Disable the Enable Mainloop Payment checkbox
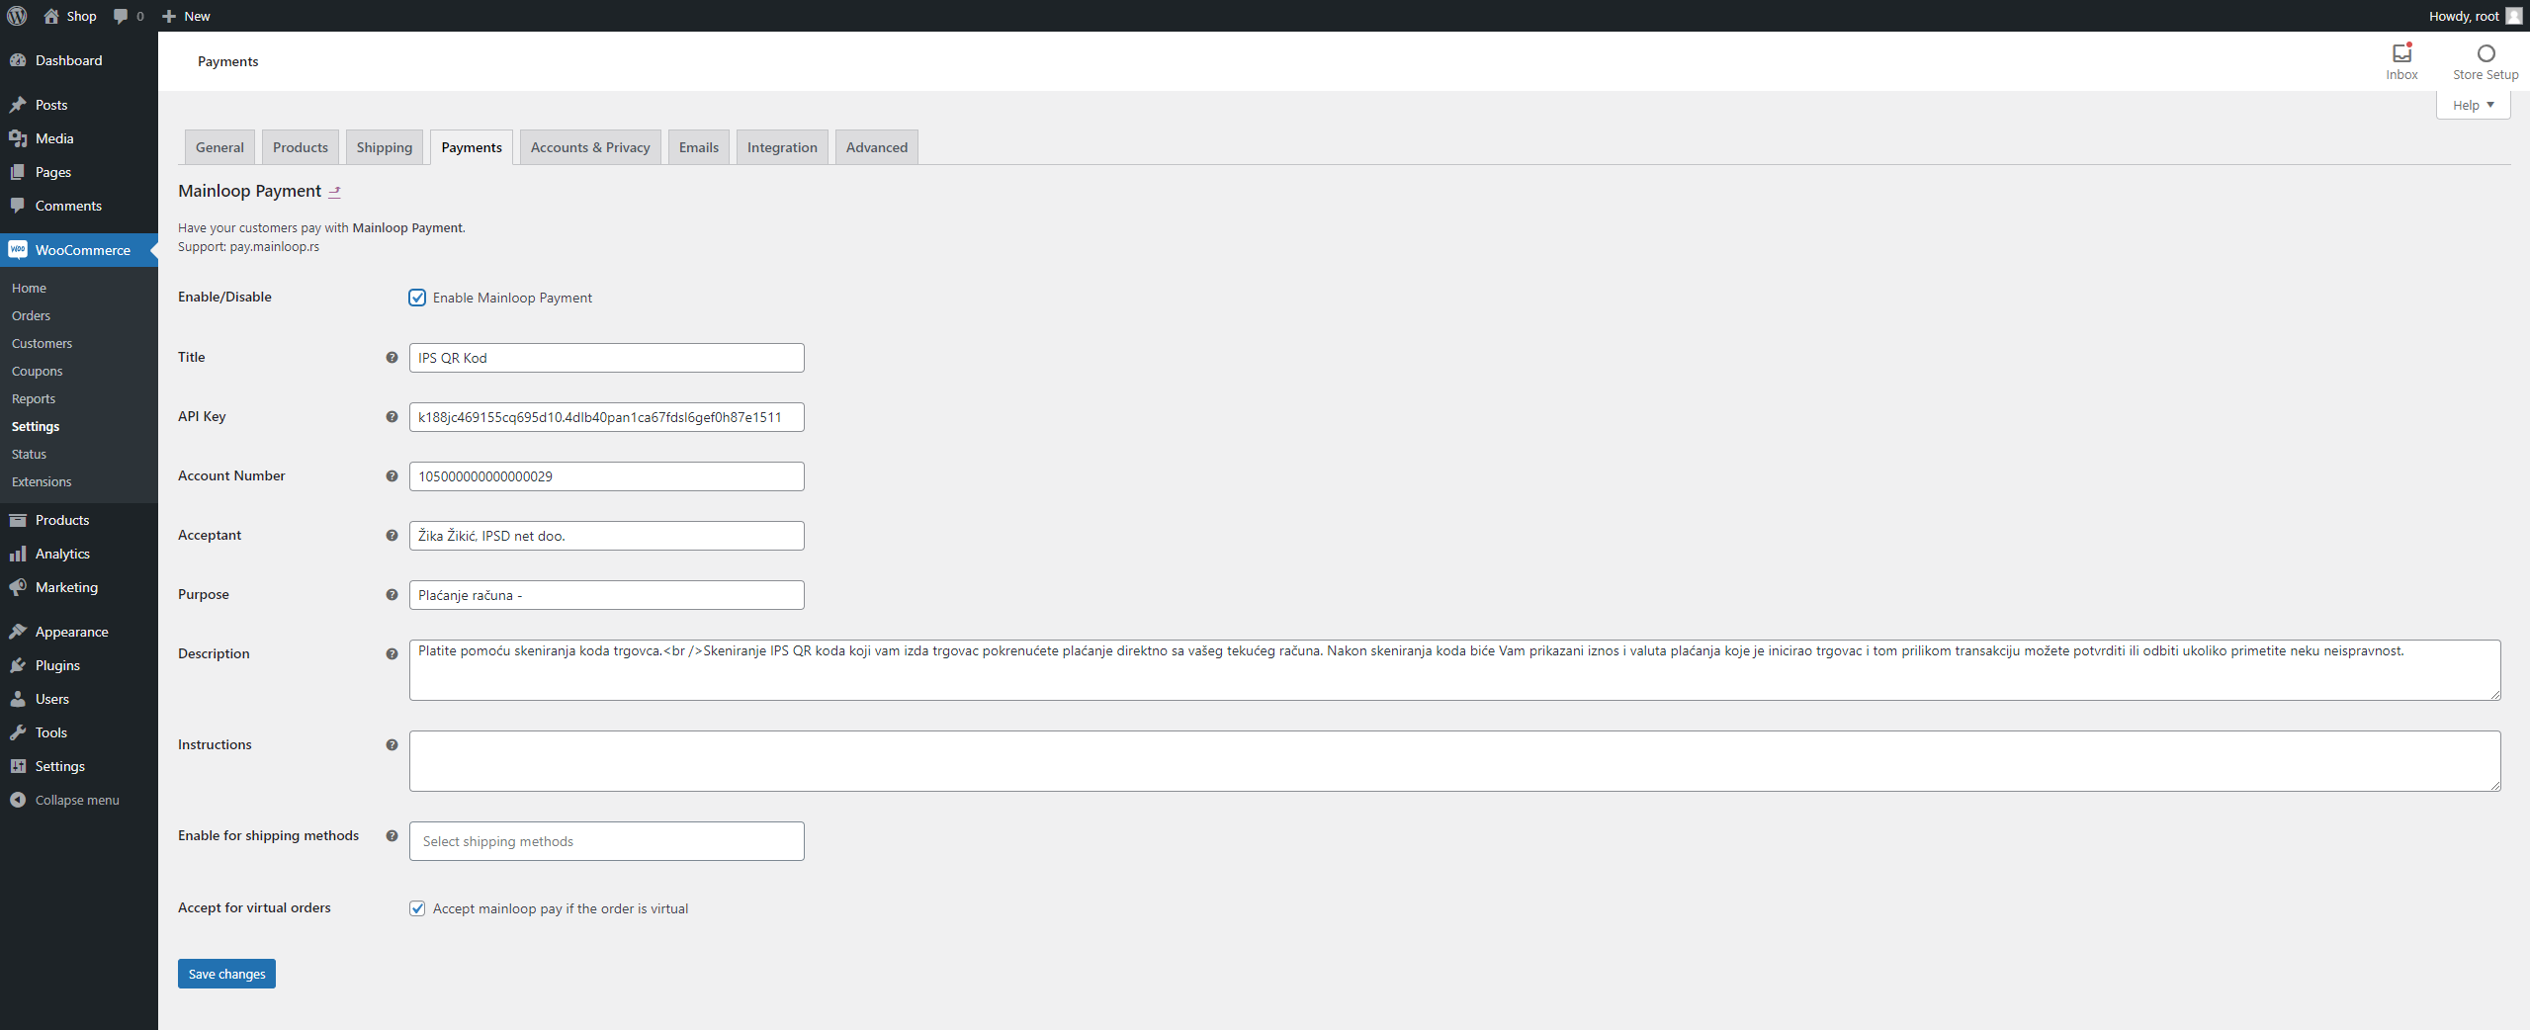The width and height of the screenshot is (2530, 1030). tap(417, 298)
